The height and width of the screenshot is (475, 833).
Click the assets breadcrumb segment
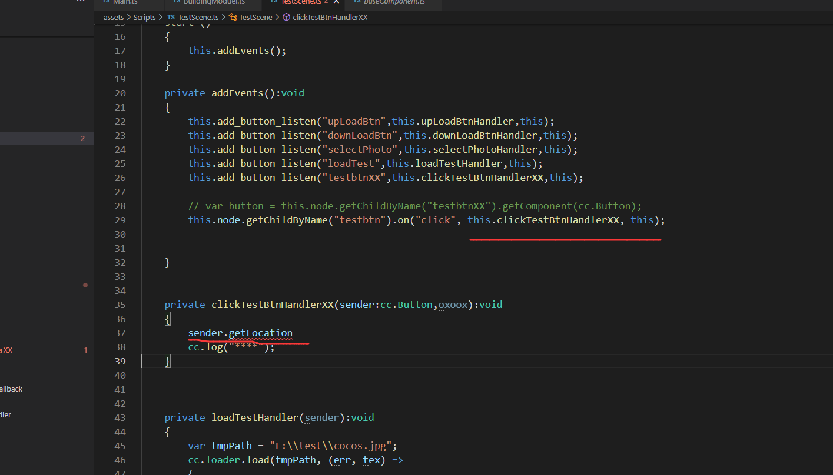tap(114, 17)
